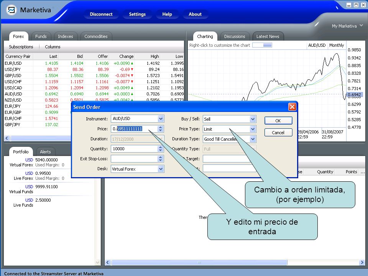Click the Points column header
This screenshot has width=368, height=276.
[x=351, y=172]
